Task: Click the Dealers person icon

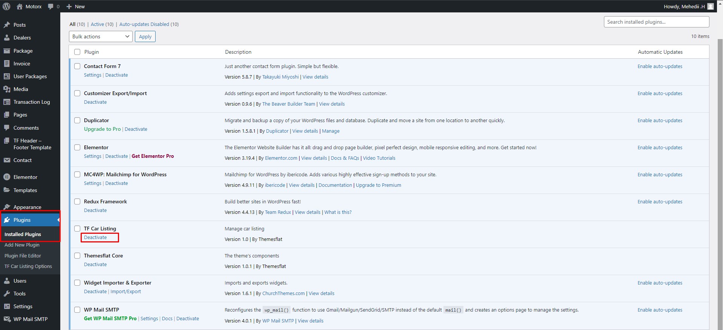Action: coord(7,38)
